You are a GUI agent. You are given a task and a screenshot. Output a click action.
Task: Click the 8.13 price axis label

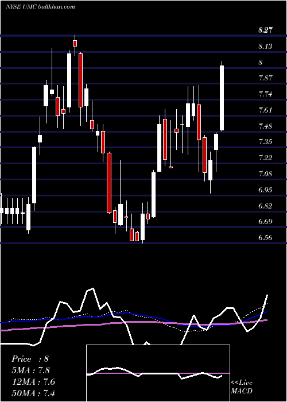[265, 47]
